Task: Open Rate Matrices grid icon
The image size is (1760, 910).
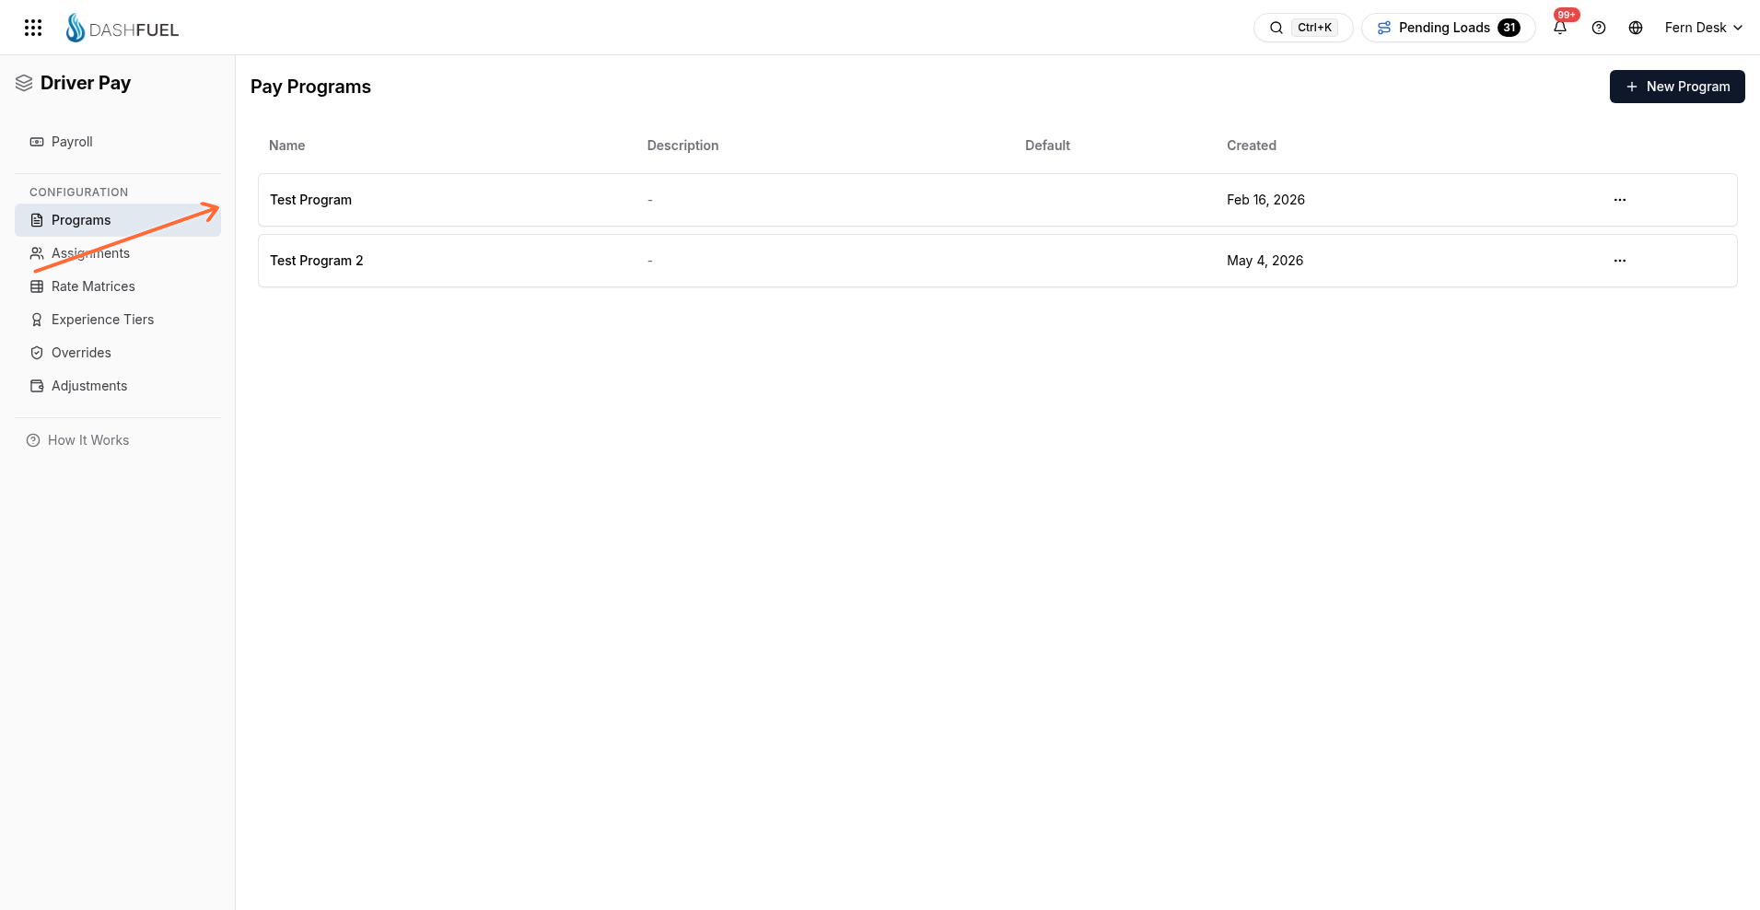Action: pos(37,286)
